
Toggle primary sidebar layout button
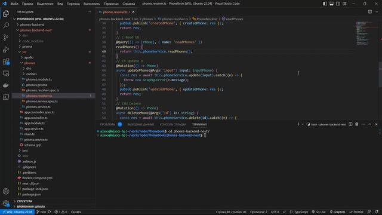coord(325,4)
